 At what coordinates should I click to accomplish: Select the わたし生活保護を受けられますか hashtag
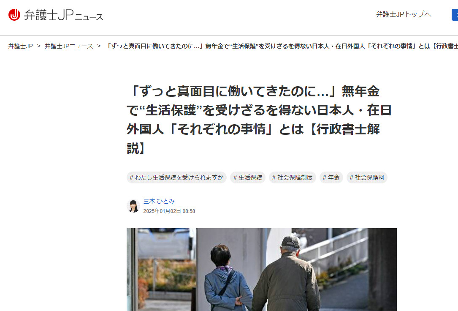(176, 177)
